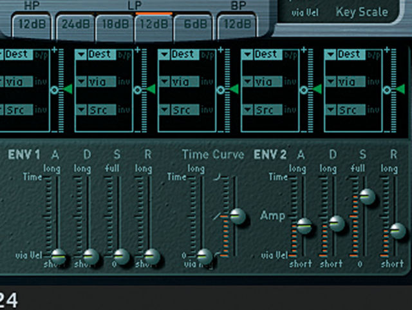Toggle via inv in third-from-right router slot

tap(207, 82)
